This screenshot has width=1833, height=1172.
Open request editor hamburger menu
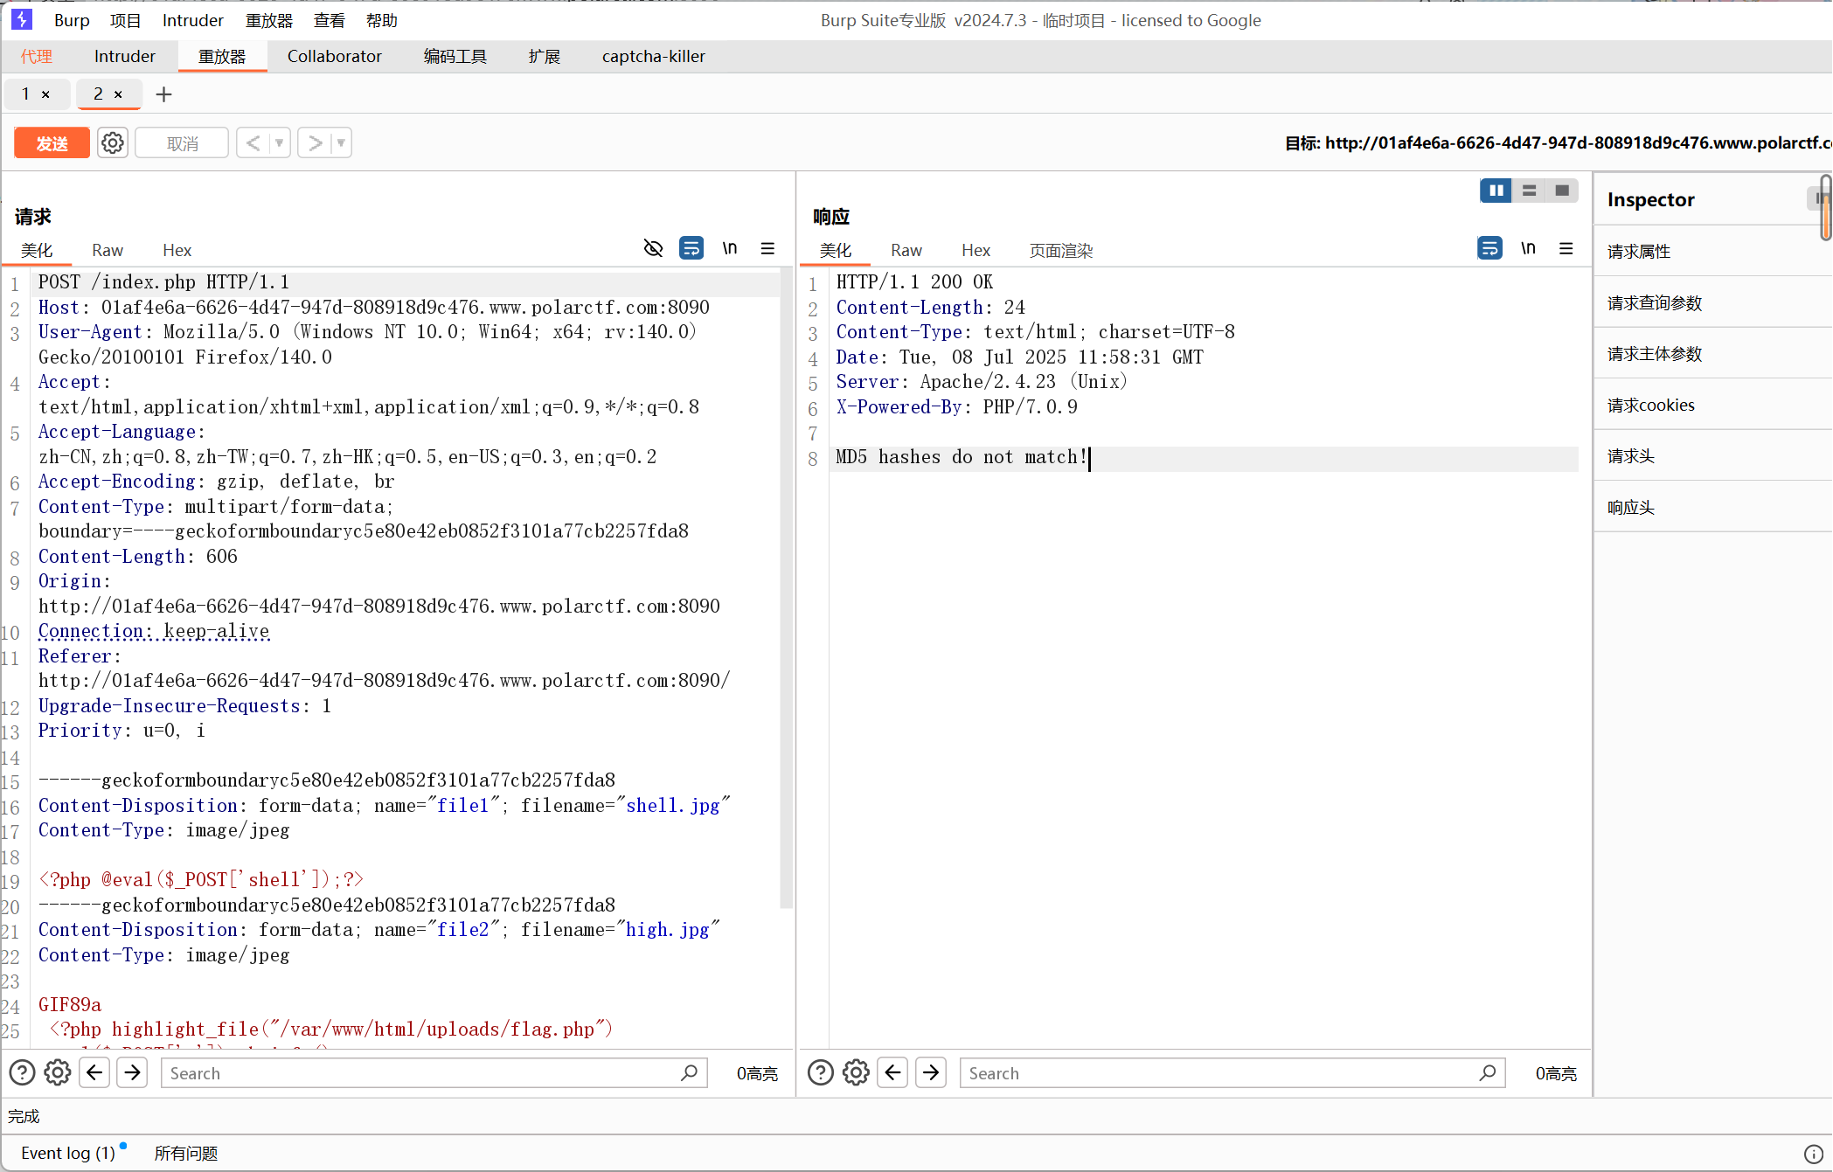767,249
